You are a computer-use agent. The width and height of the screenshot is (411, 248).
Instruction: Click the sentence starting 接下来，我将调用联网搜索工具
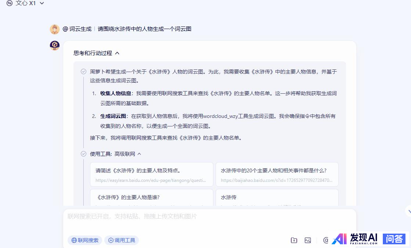click(x=166, y=138)
